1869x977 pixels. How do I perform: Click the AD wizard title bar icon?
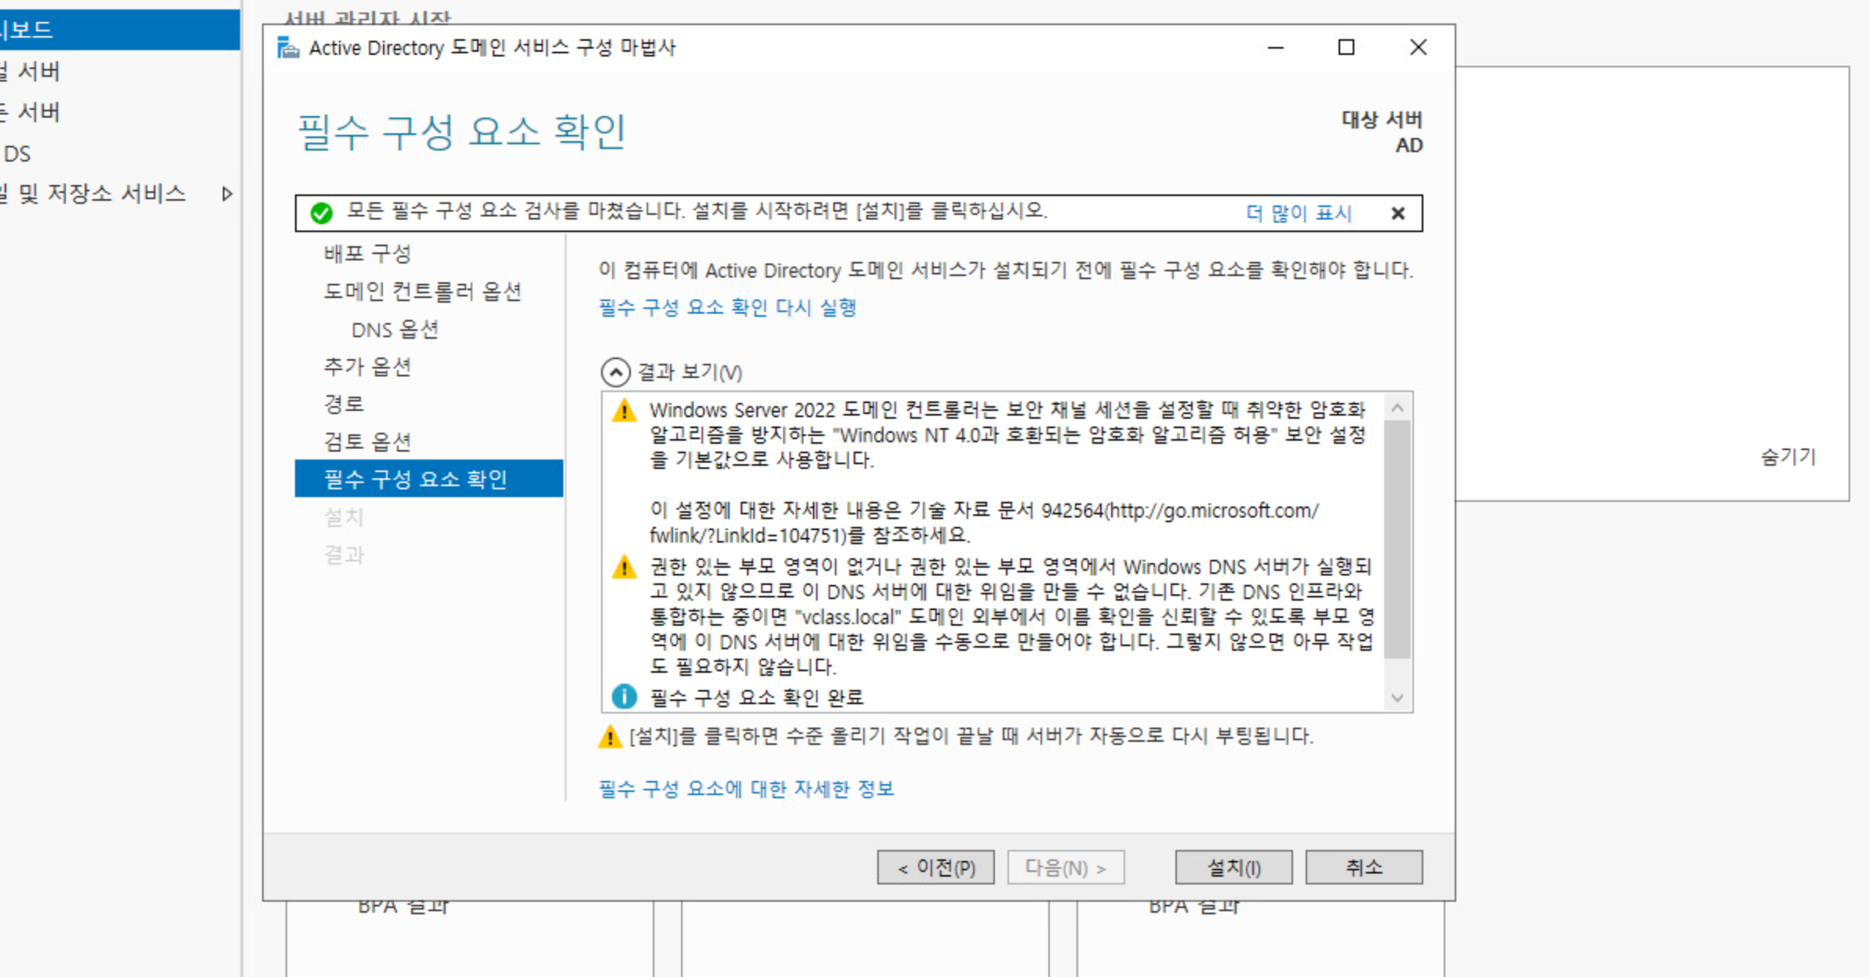288,48
